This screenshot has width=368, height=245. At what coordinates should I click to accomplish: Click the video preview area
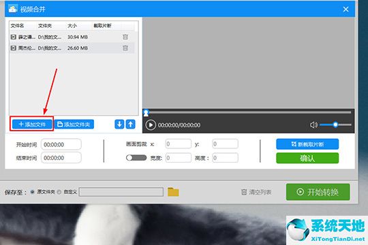[x=248, y=63]
